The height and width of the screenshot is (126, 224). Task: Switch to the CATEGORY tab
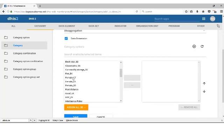pos(40,26)
